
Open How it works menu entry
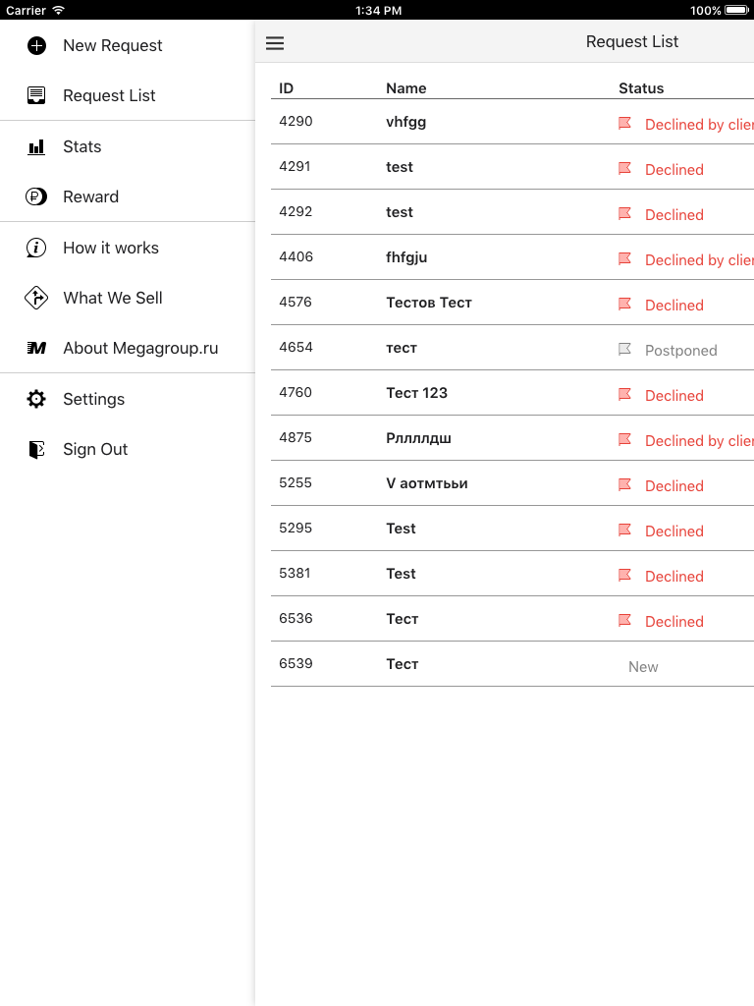click(x=128, y=248)
